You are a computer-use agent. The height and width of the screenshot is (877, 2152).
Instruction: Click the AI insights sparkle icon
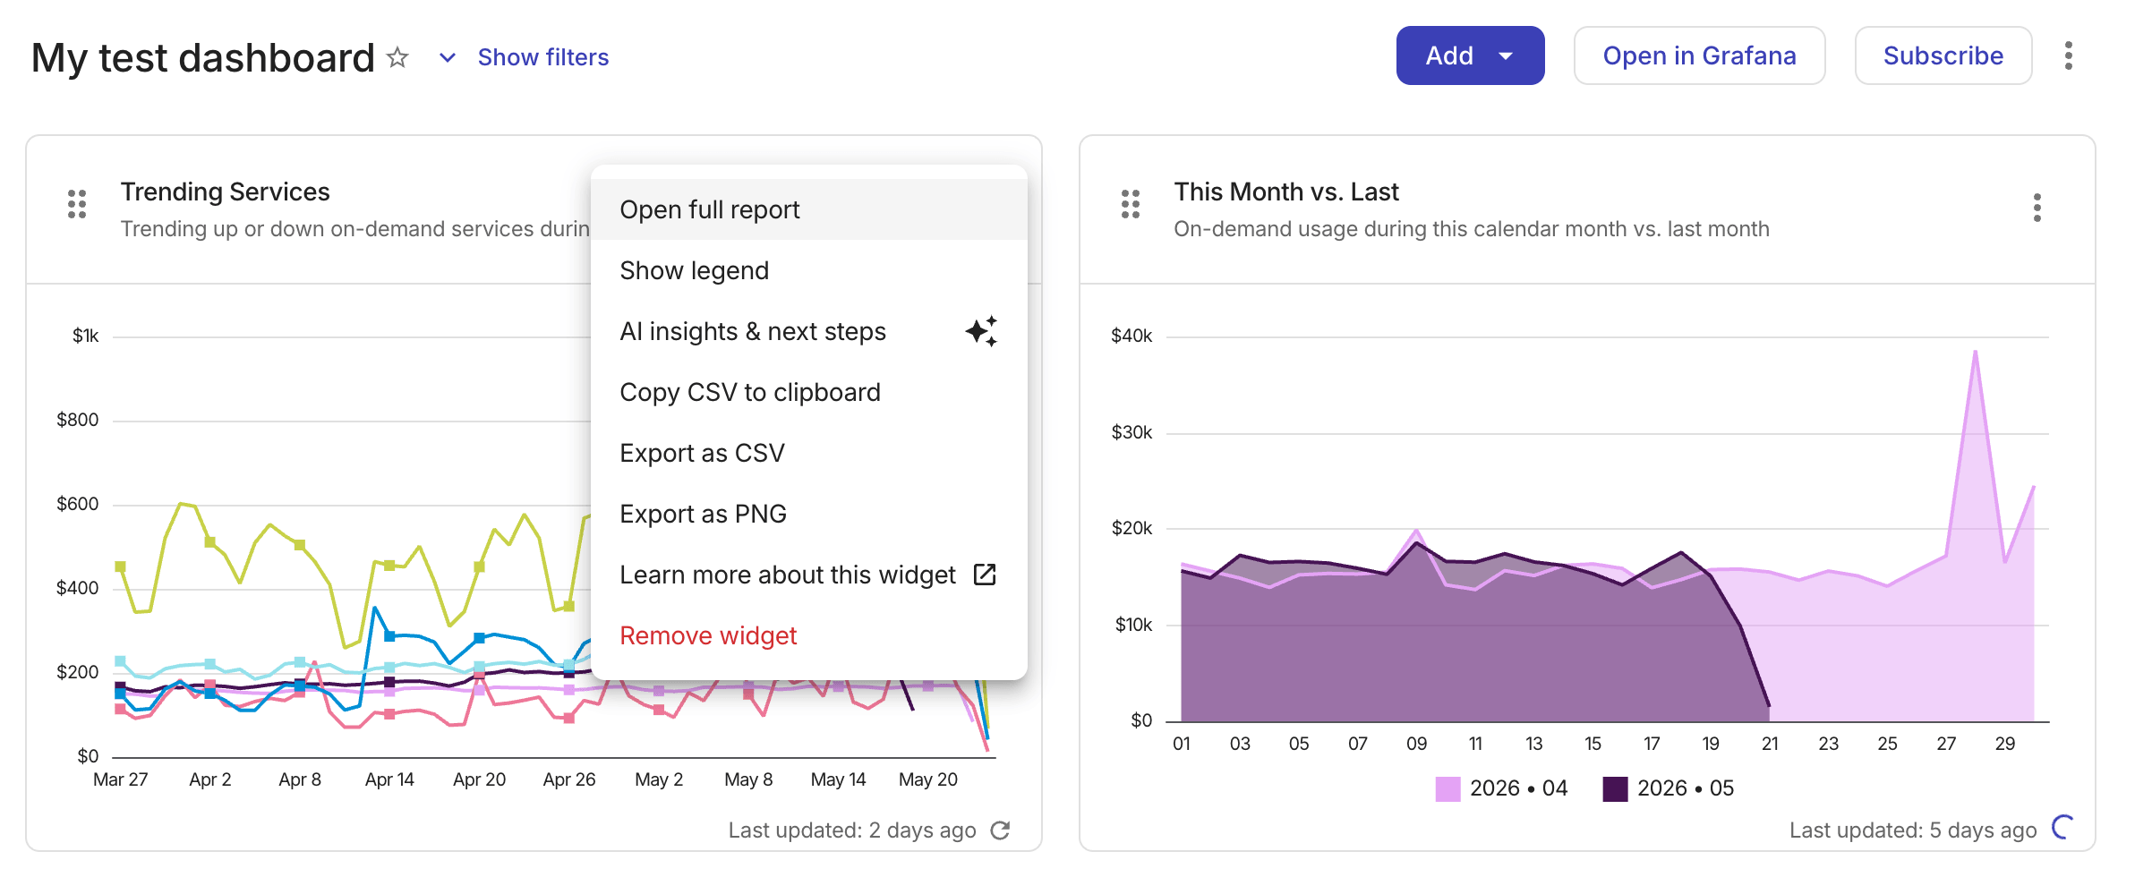click(982, 331)
